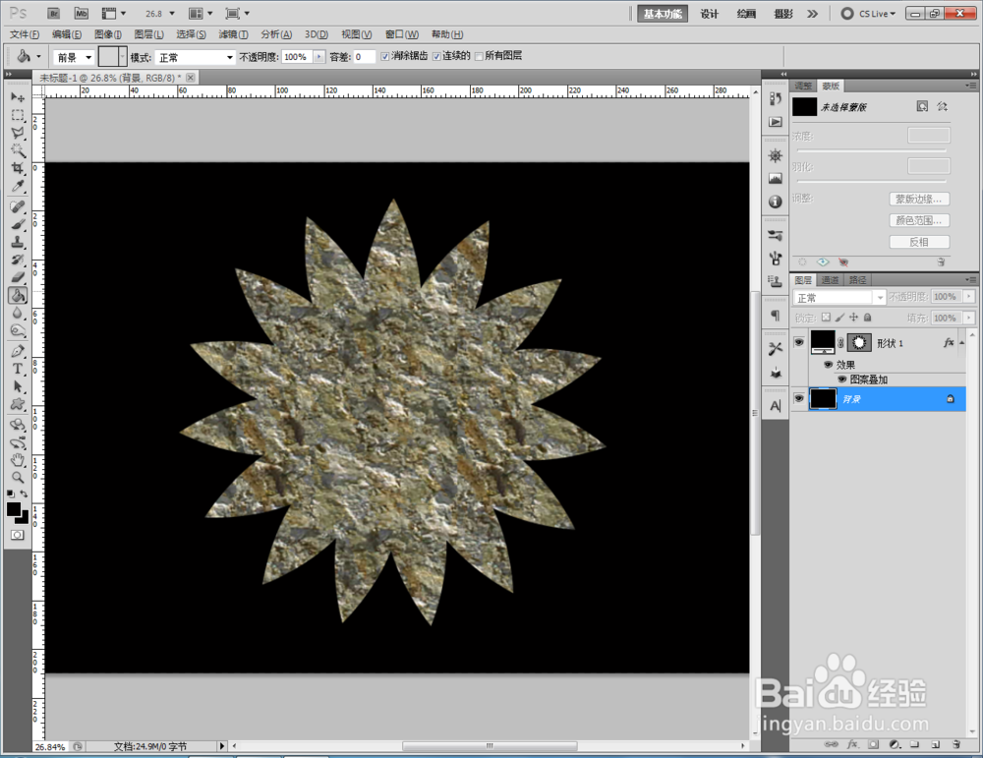The height and width of the screenshot is (758, 983).
Task: Open the Paragraph panel icon
Action: pyautogui.click(x=776, y=316)
